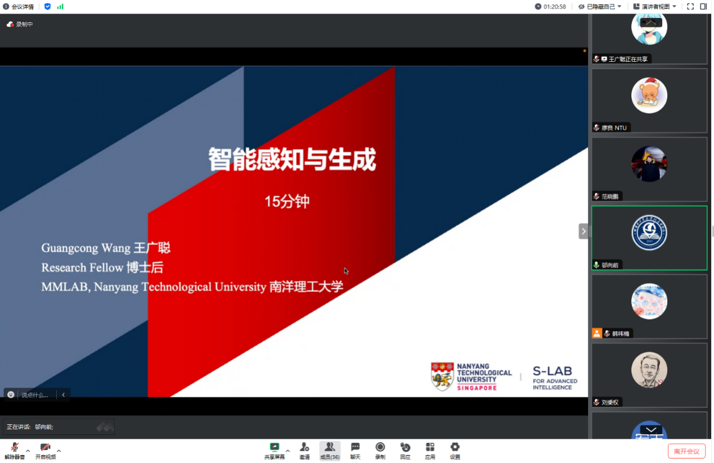The width and height of the screenshot is (714, 463).
Task: Enter full screen mode
Action: click(690, 7)
